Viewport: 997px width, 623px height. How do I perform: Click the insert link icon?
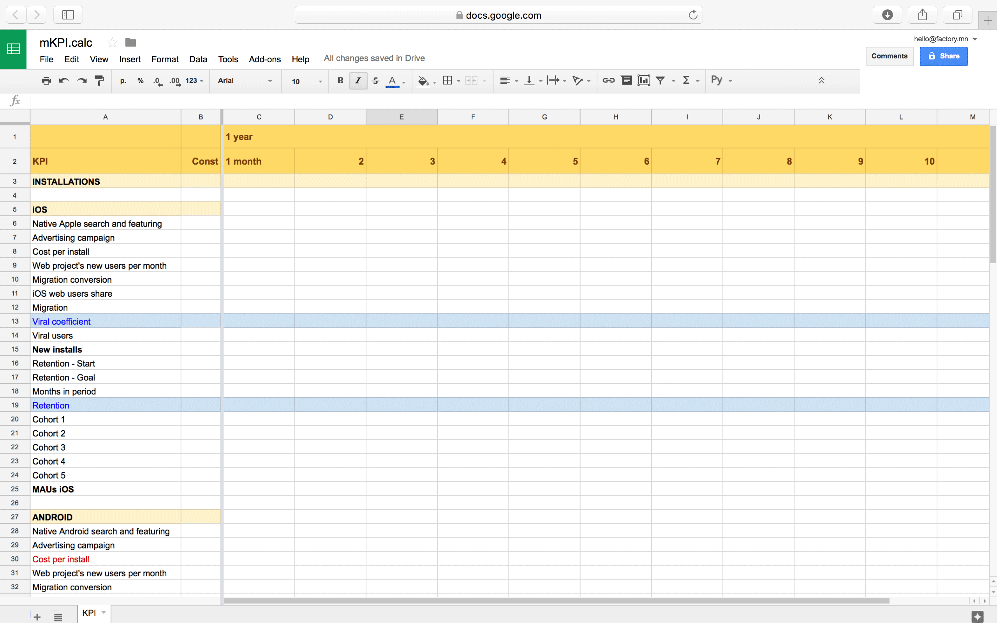point(608,81)
